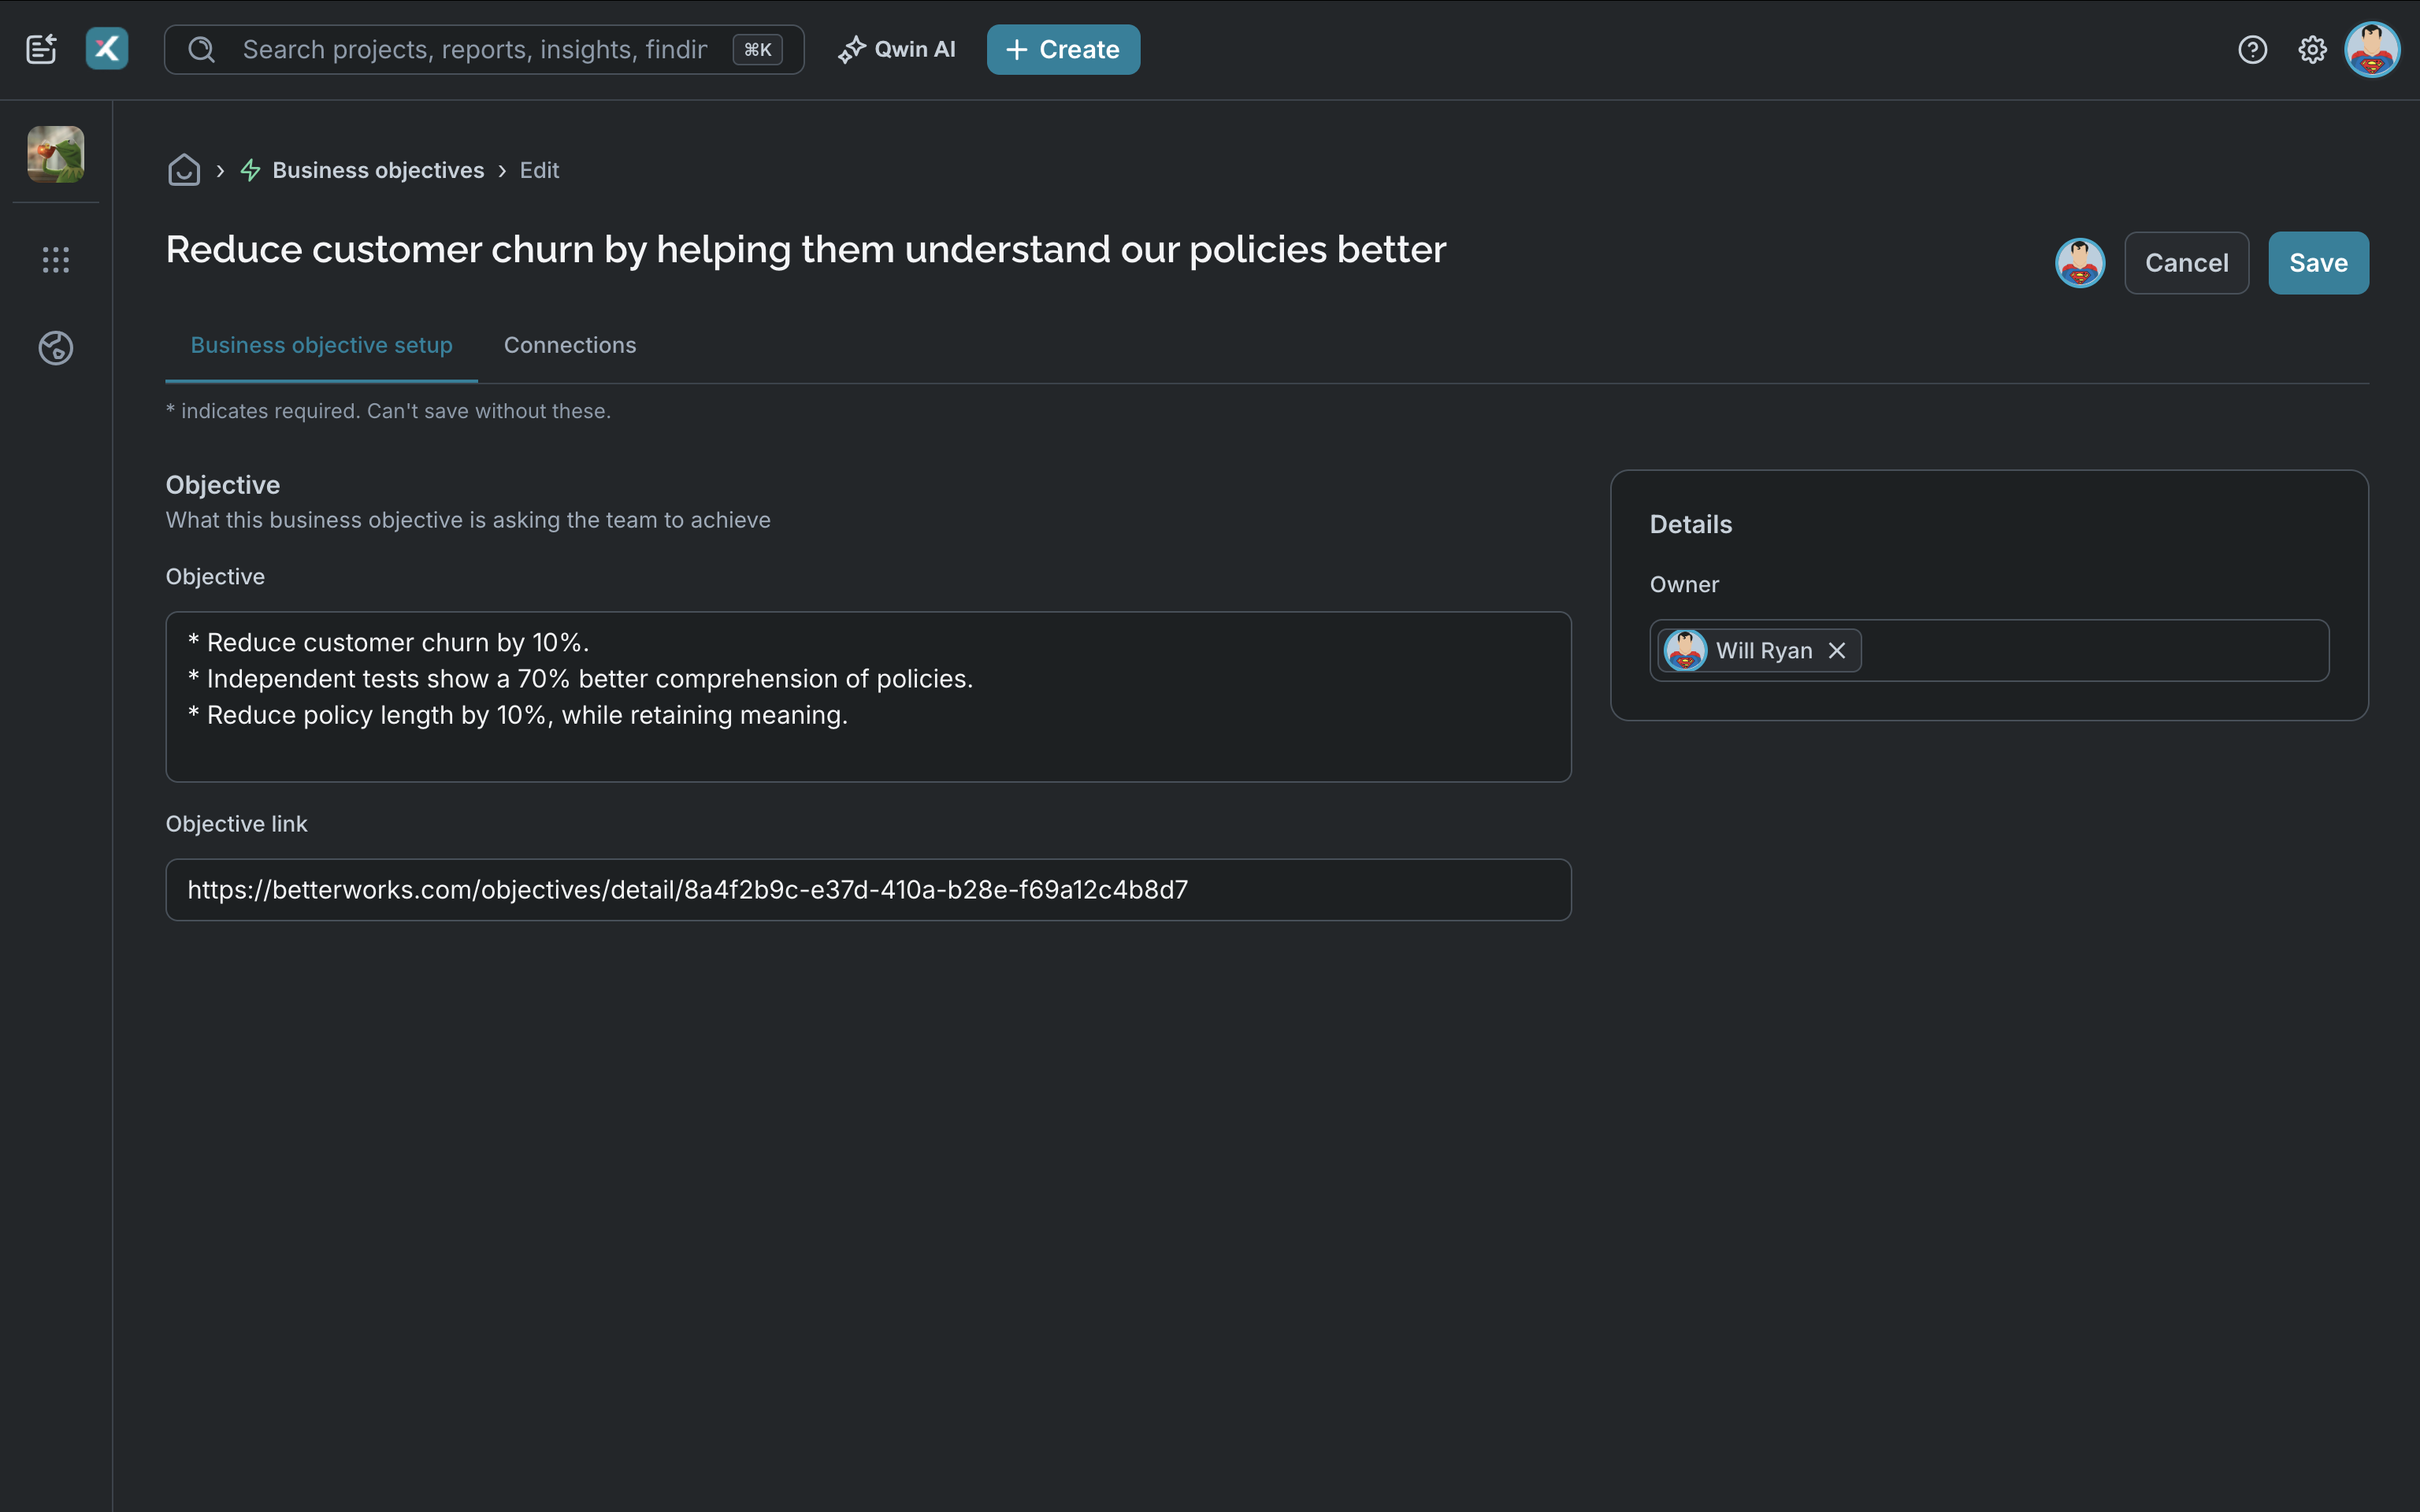Image resolution: width=2420 pixels, height=1512 pixels.
Task: Click the ⌘K shortcut badge
Action: coord(757,49)
